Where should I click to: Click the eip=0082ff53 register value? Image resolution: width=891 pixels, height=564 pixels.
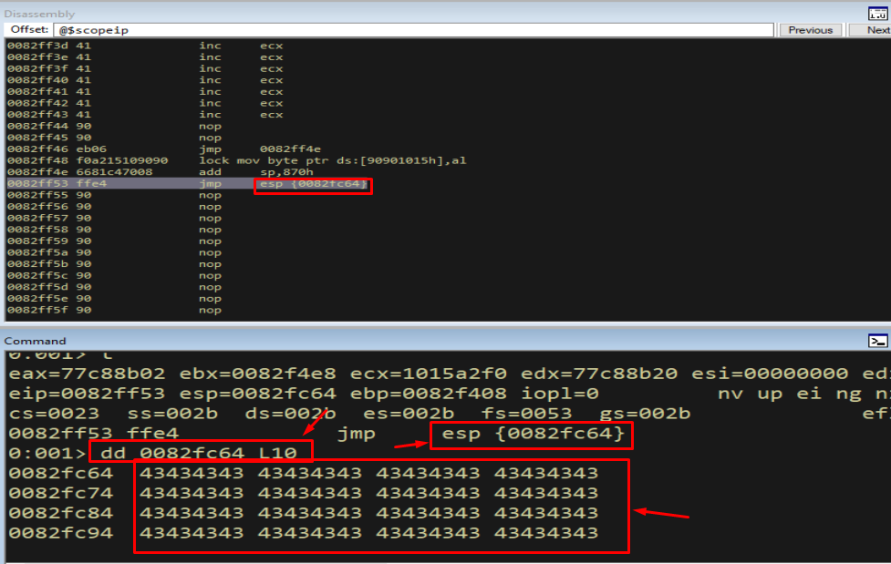[87, 394]
